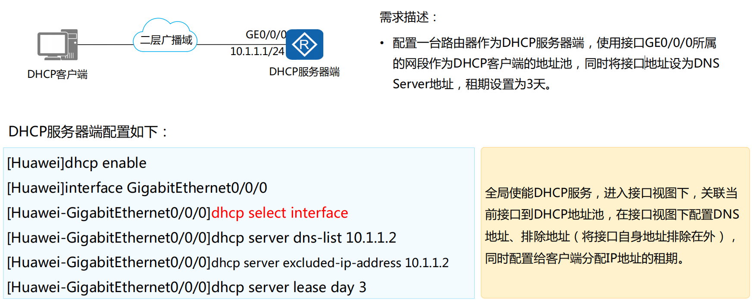Click the "dhcp server lease day 3" command
This screenshot has width=754, height=305.
(288, 287)
